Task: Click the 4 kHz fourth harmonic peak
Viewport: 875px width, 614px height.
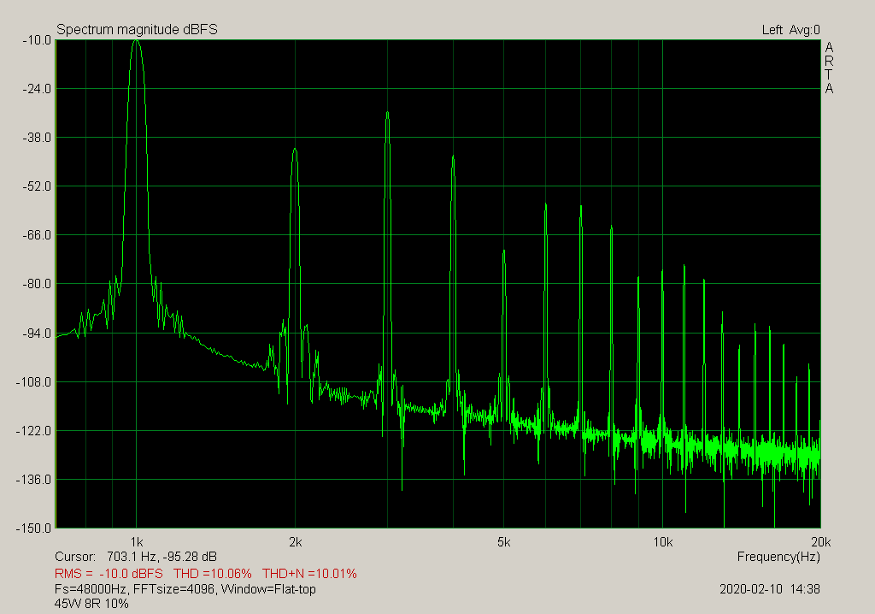Action: click(453, 156)
